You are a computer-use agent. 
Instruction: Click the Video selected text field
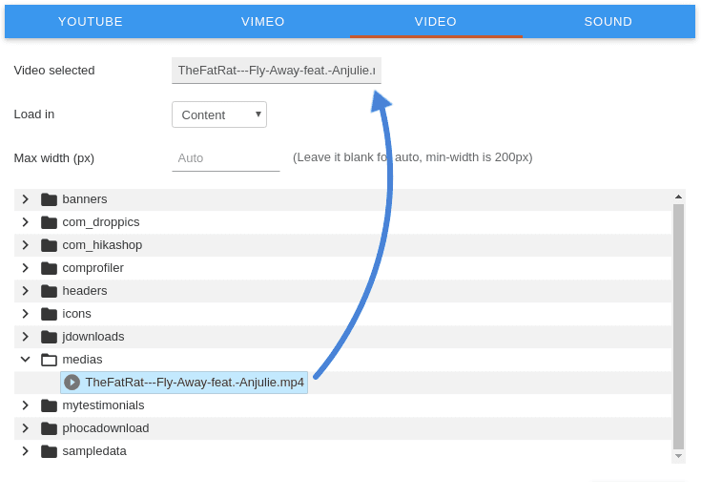276,71
